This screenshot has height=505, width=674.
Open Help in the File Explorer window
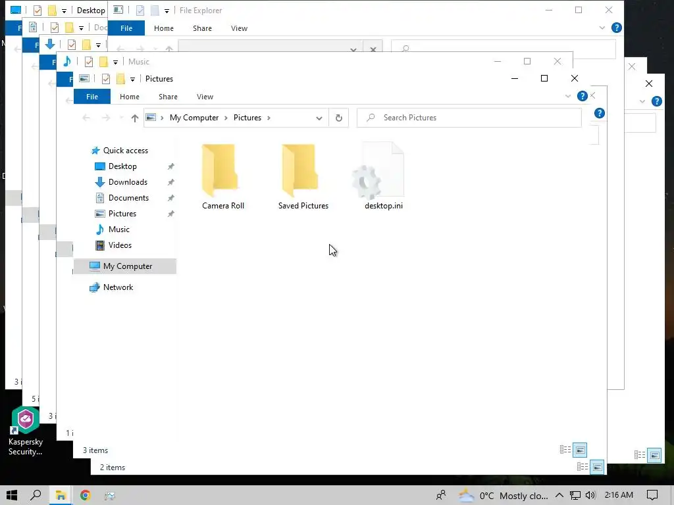(x=616, y=28)
